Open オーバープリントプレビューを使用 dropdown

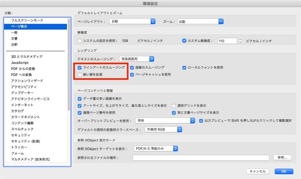pos(165,120)
